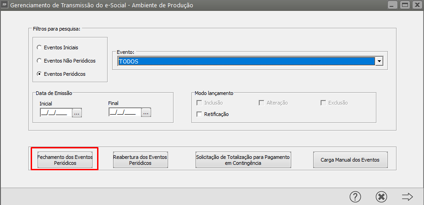Screen dimensions: 424x205
Task: Open help with the question mark icon
Action: pyautogui.click(x=355, y=197)
